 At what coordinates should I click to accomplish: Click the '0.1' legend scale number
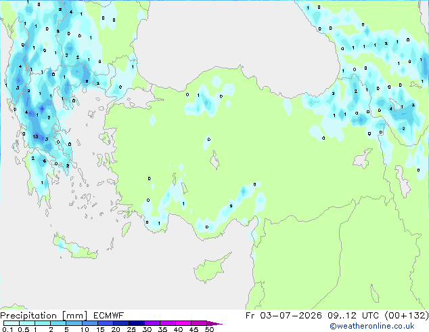click(x=7, y=329)
